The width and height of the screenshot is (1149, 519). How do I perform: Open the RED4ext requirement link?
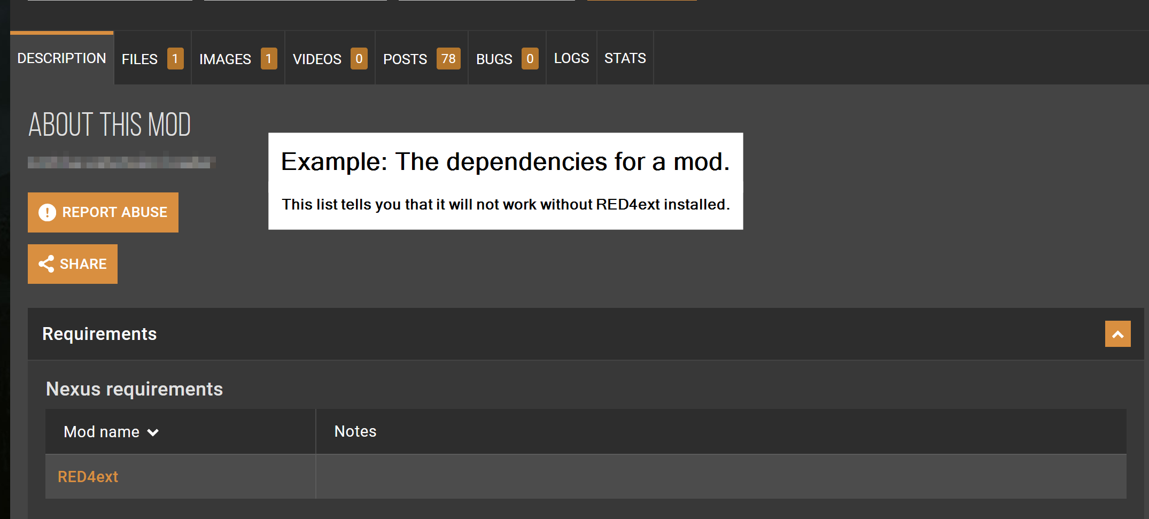pos(88,477)
